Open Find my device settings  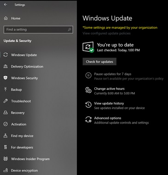click(22, 136)
